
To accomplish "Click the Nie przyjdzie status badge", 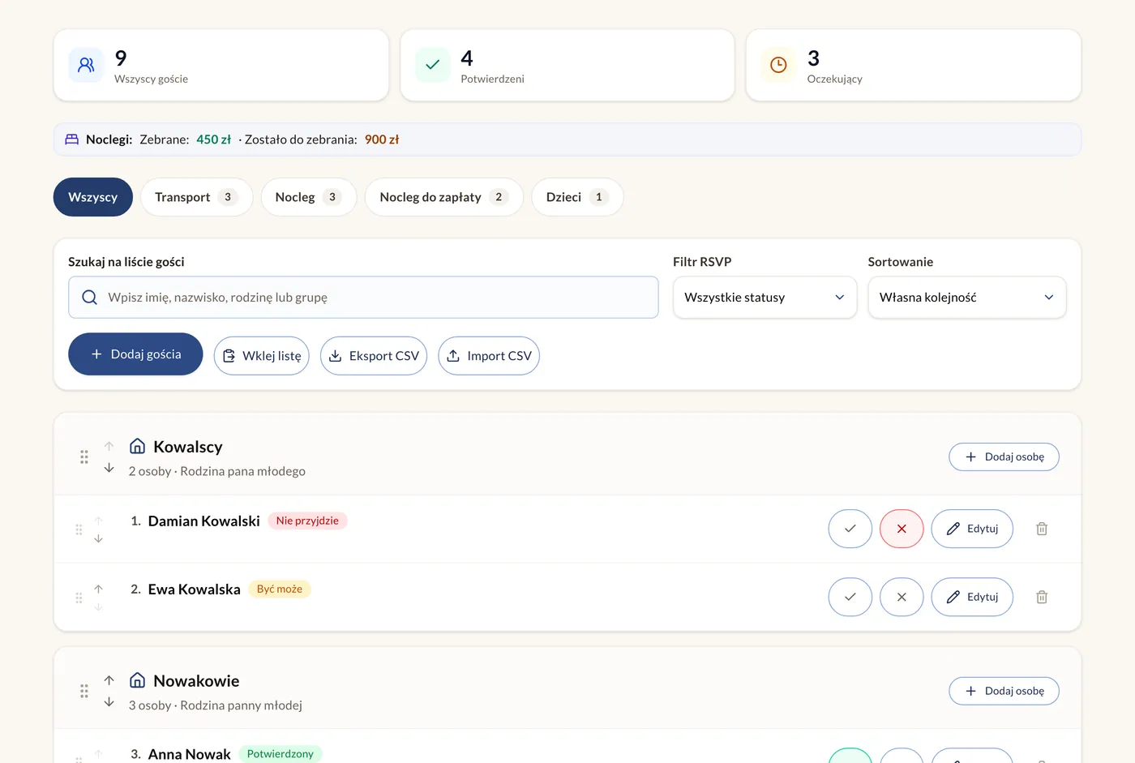I will (x=307, y=521).
